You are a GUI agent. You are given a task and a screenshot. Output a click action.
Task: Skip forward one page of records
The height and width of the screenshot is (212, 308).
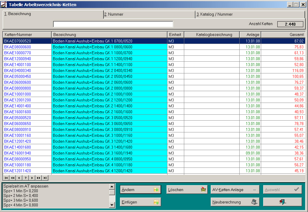(x=39, y=178)
